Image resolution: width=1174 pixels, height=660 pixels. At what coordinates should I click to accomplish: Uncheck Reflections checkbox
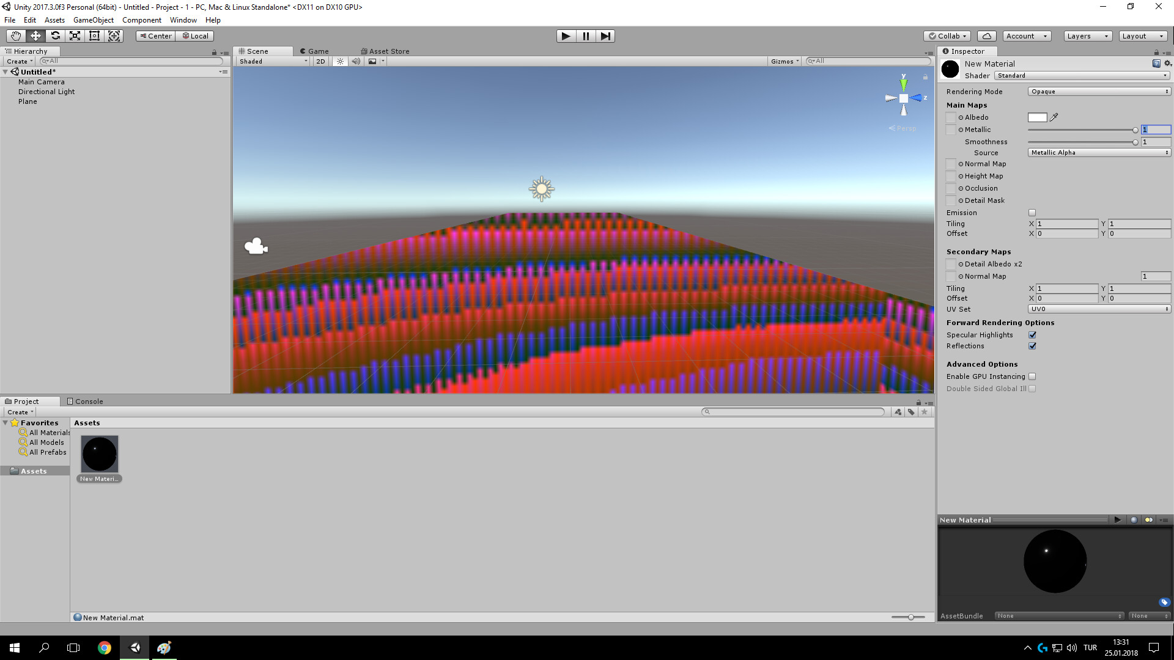(x=1032, y=346)
